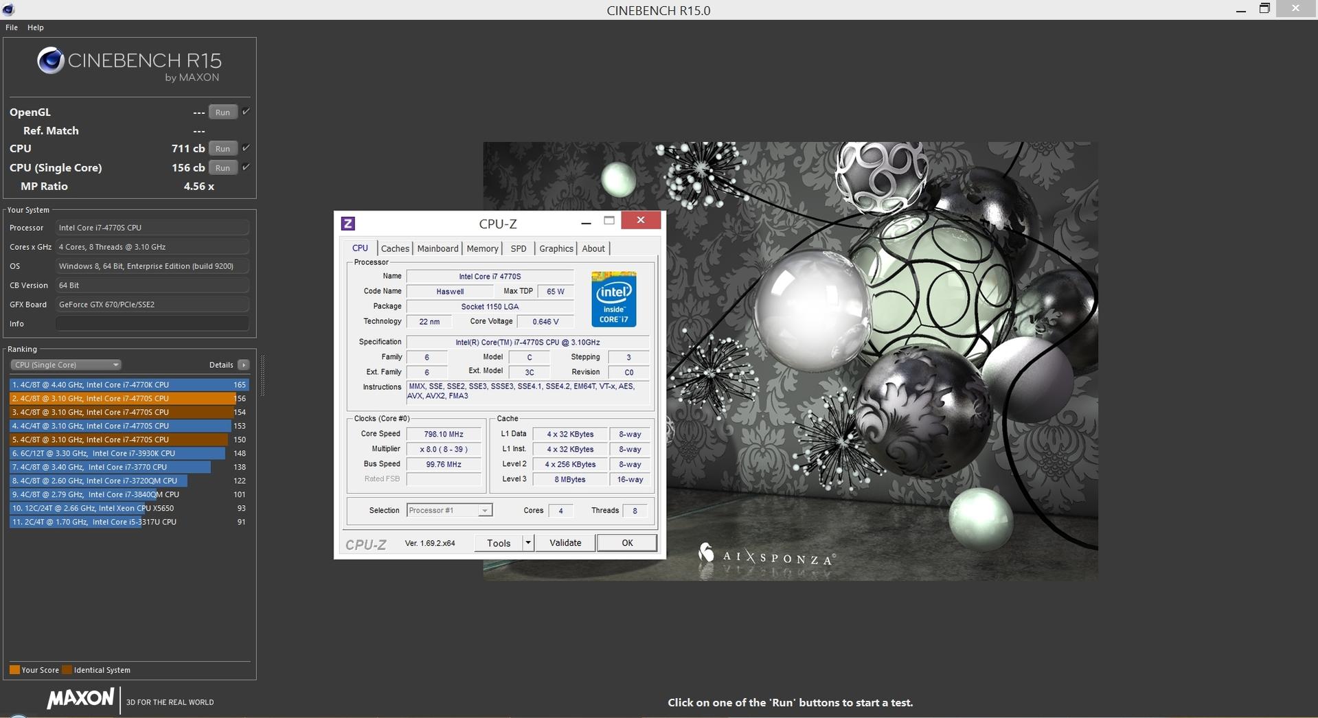Click the Core Voltage value 0.646 V
The height and width of the screenshot is (718, 1318).
pyautogui.click(x=545, y=321)
